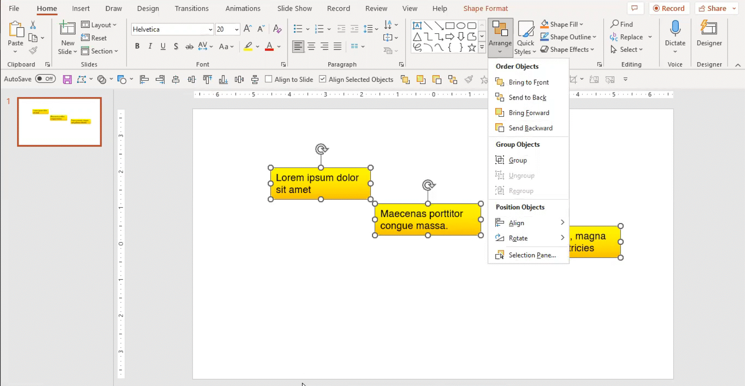Image resolution: width=745 pixels, height=386 pixels.
Task: Open the Format Painter
Action: pyautogui.click(x=34, y=50)
